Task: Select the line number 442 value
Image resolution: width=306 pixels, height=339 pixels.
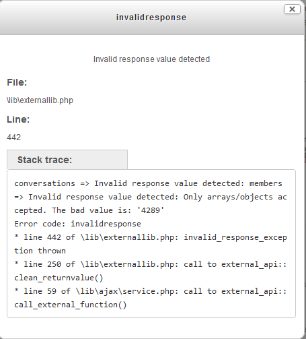Action: pyautogui.click(x=14, y=137)
